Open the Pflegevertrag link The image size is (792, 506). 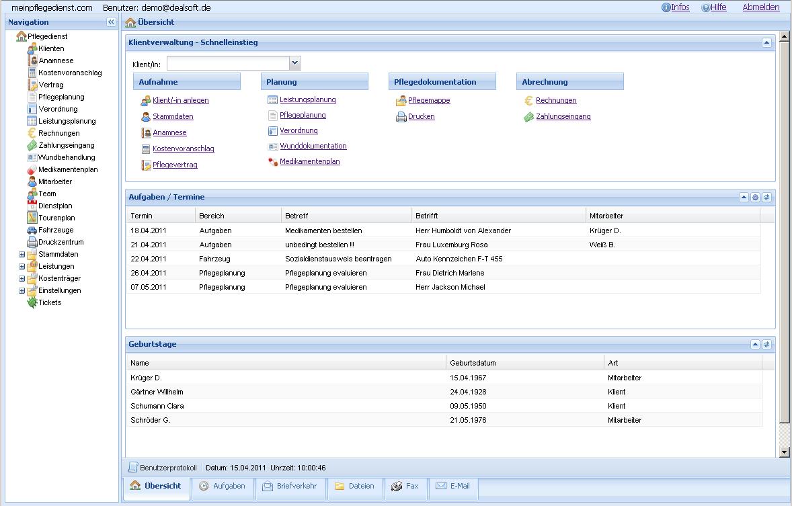[x=175, y=165]
